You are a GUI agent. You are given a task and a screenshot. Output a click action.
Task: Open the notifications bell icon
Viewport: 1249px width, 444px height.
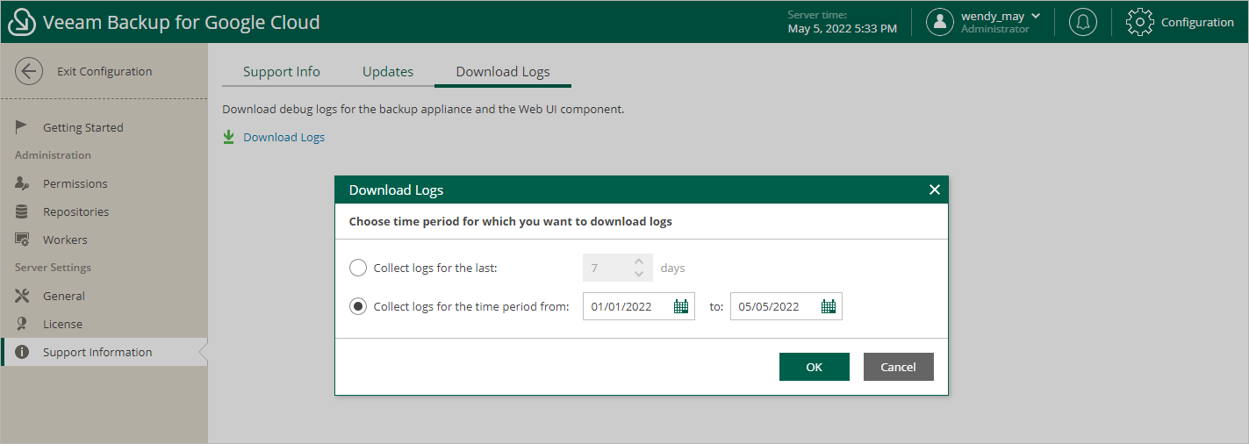tap(1083, 23)
